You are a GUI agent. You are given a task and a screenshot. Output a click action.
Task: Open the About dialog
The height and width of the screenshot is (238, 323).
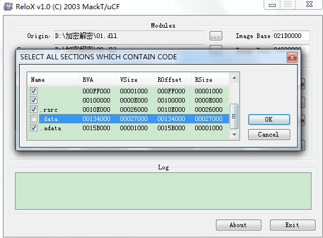(x=238, y=225)
